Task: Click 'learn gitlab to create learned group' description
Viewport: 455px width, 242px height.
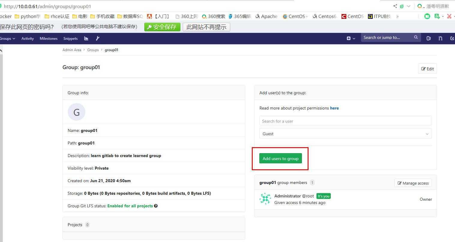Action: click(126, 156)
